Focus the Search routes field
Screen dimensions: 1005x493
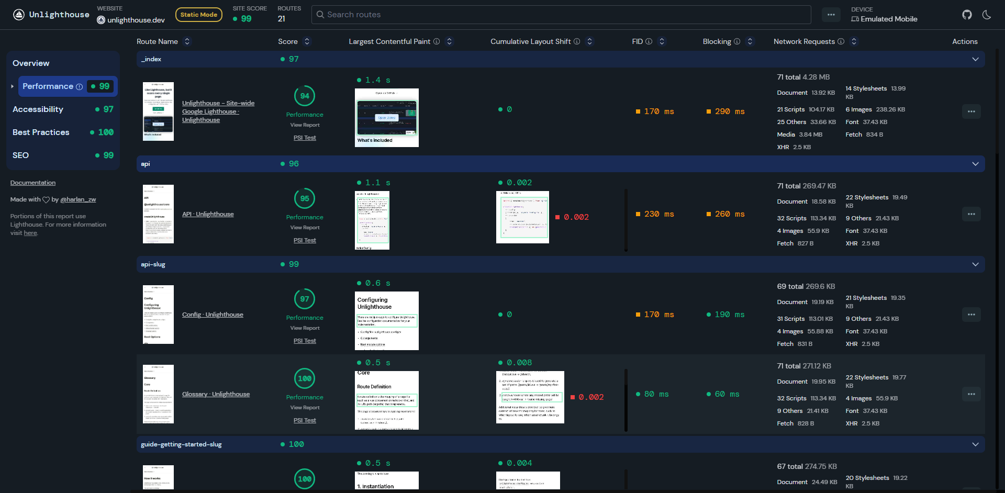[x=561, y=15]
